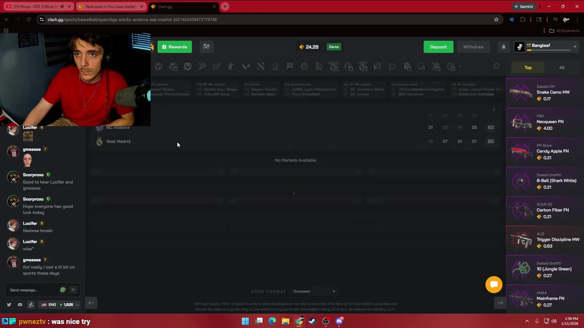Open the Gemini button in Chrome
584x328 pixels.
(x=523, y=6)
